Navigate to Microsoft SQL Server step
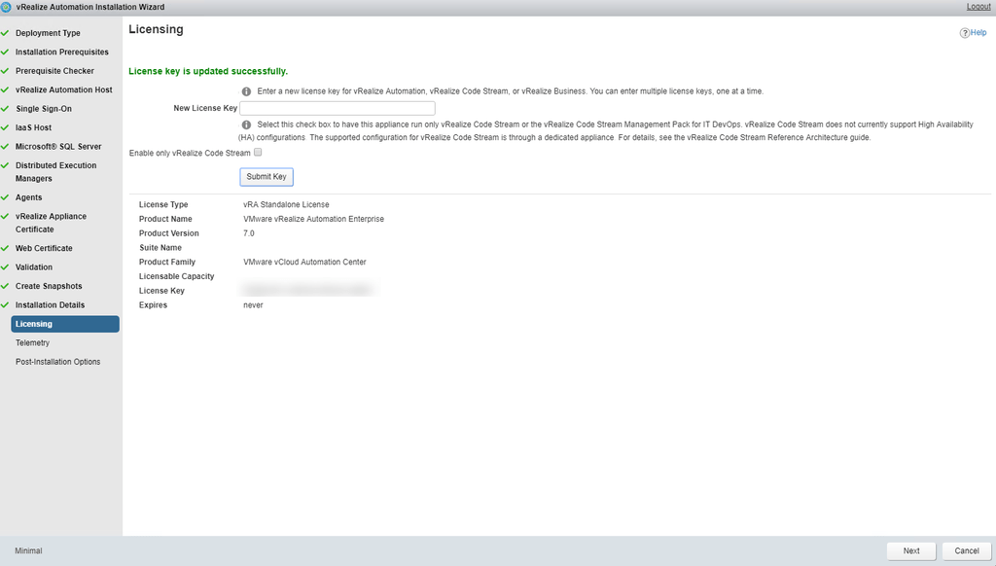996x566 pixels. 58,147
